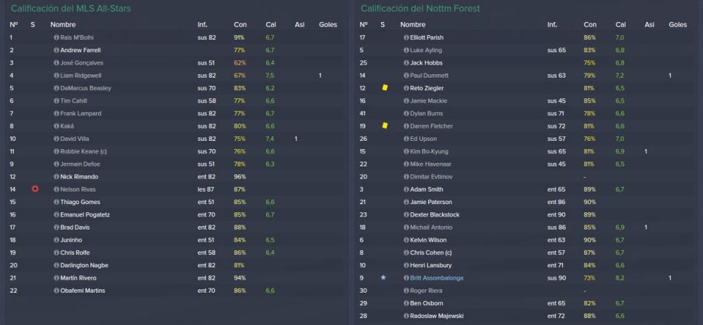The width and height of the screenshot is (703, 325).
Task: Click star icon beside Britt Assombalonga
Action: click(x=383, y=278)
